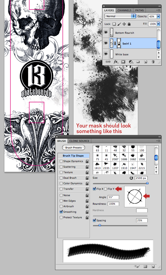The image size is (166, 275).
Task: Unlock the Shape Dynamics lock icon
Action: [87, 161]
